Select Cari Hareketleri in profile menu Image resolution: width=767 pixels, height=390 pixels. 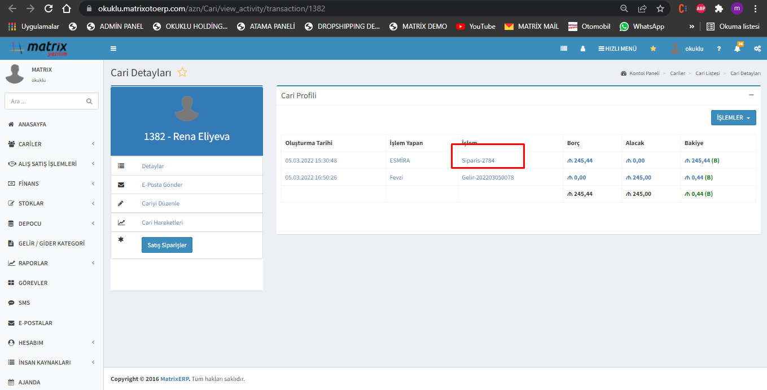pos(162,222)
